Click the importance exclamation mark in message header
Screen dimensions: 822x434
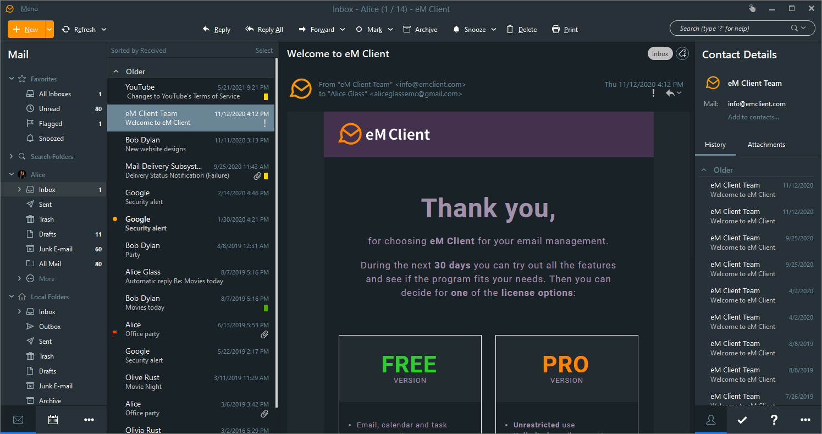[653, 94]
